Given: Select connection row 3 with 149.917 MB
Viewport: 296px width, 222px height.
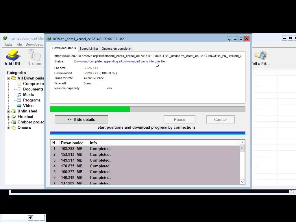Looking at the screenshot, I should pyautogui.click(x=145, y=160).
